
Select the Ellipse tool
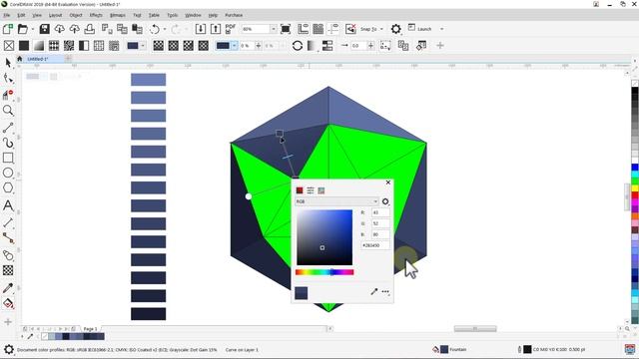pos(8,173)
